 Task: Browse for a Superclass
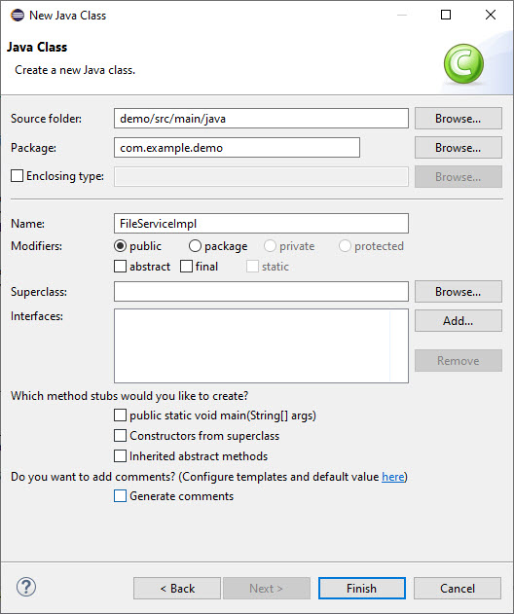[x=458, y=291]
